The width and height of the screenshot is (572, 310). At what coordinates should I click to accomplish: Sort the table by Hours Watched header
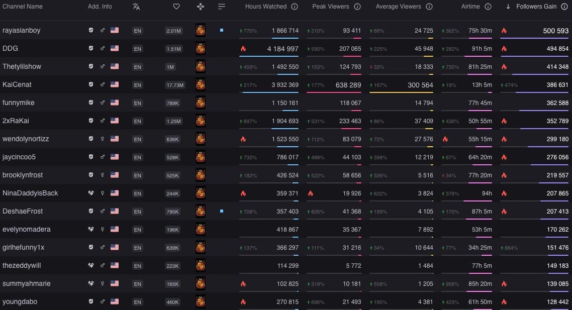pyautogui.click(x=265, y=7)
